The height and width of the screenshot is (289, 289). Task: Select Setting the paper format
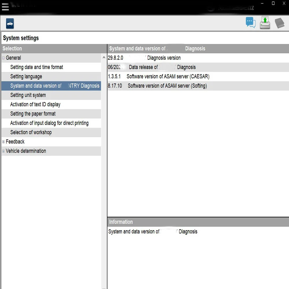click(x=51, y=114)
